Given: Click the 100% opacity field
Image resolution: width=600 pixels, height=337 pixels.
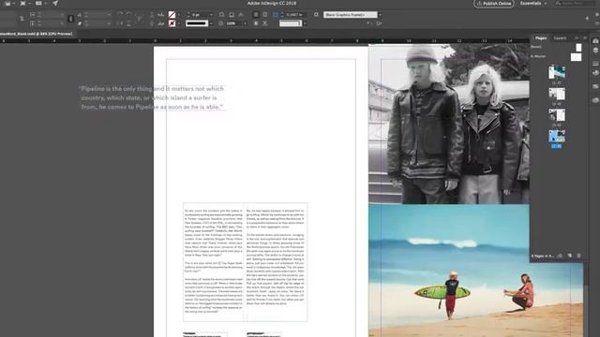Looking at the screenshot, I should click(233, 23).
